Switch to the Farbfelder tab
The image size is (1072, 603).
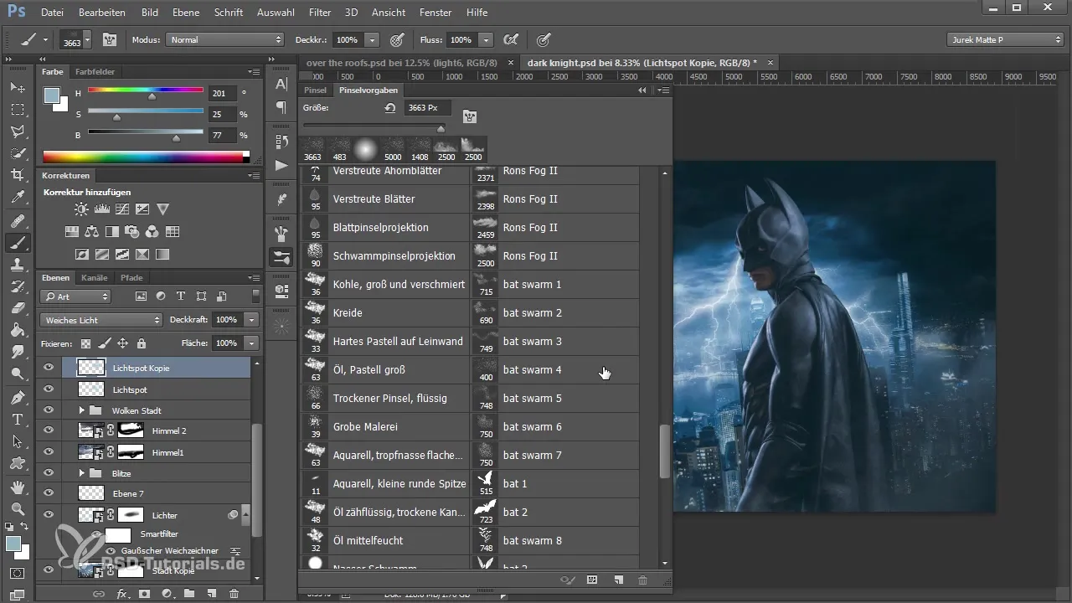coord(95,72)
